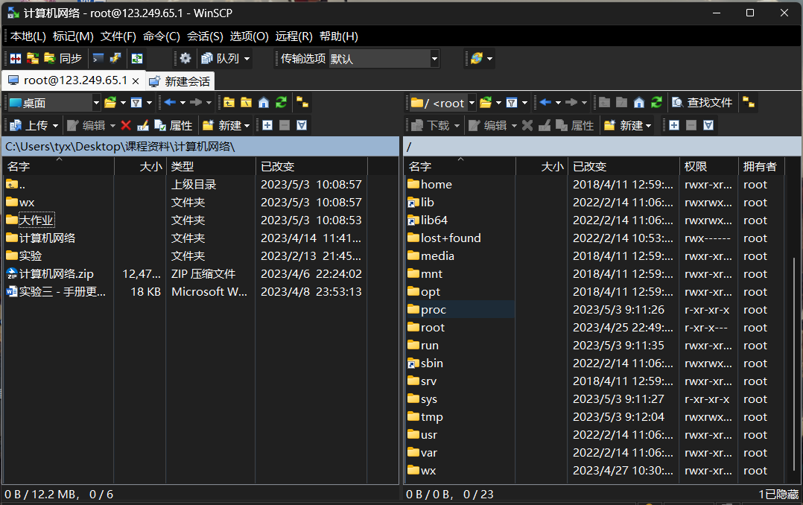This screenshot has height=505, width=803.
Task: Click remote select files plus icon
Action: pos(674,125)
